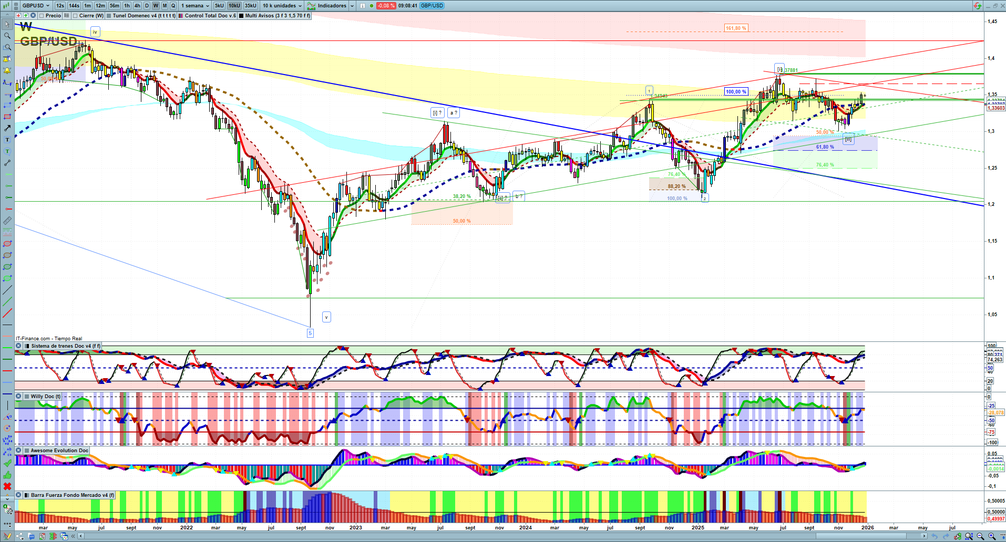Open the 10 k unidades dropdown
The image size is (1006, 542).
point(282,6)
